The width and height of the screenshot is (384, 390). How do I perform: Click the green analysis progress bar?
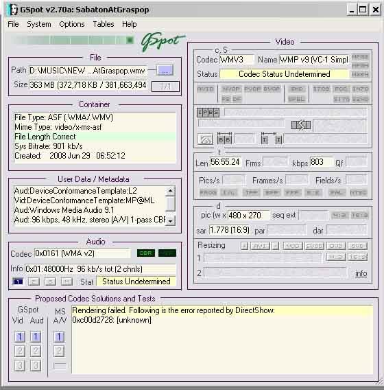click(72, 40)
